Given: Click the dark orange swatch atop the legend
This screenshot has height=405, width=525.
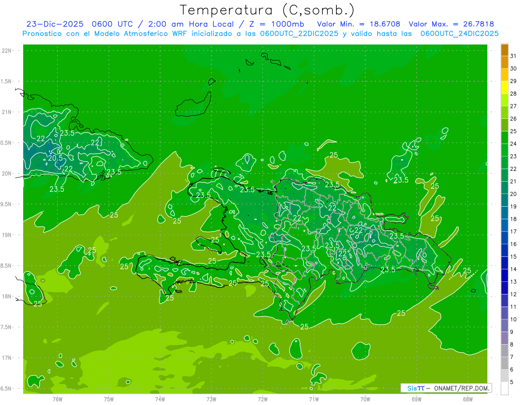Looking at the screenshot, I should [504, 49].
